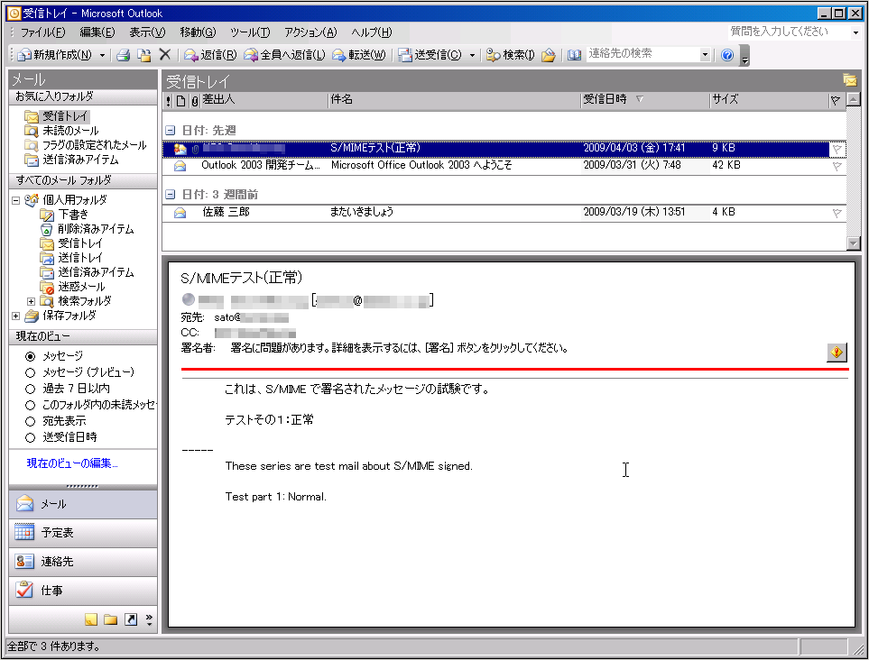Switch to 連絡先 contacts button

83,562
